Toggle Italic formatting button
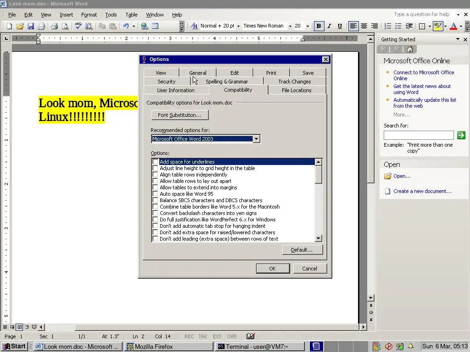 click(x=329, y=26)
